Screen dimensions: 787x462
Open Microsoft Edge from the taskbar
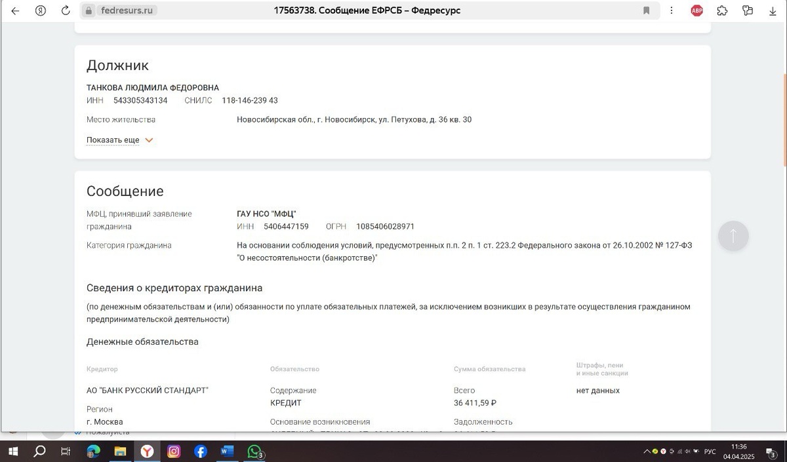coord(93,452)
